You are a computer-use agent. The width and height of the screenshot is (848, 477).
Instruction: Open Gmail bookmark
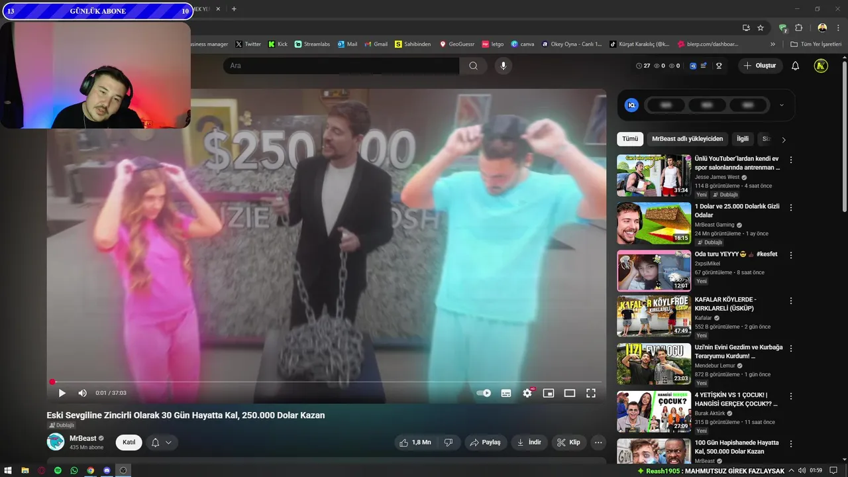pyautogui.click(x=376, y=44)
